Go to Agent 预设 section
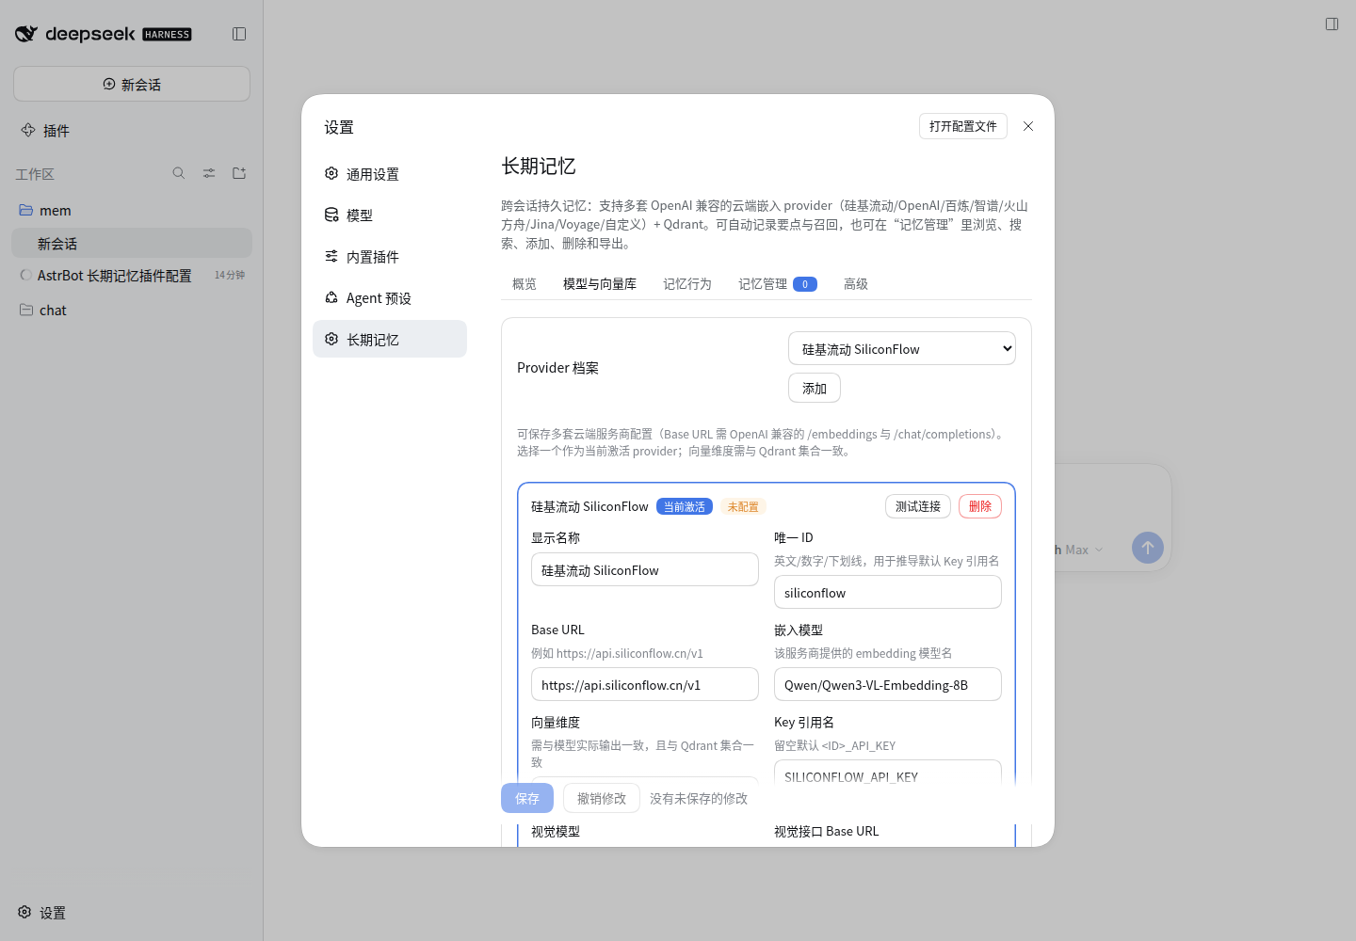Screen dimensions: 1356x941 (390, 298)
